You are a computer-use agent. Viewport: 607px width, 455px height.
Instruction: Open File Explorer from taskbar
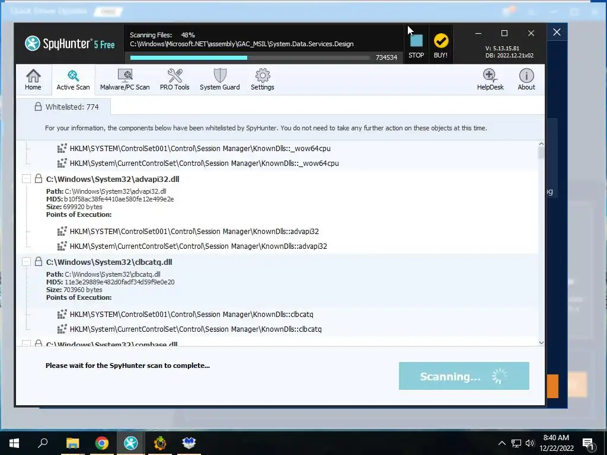72,443
